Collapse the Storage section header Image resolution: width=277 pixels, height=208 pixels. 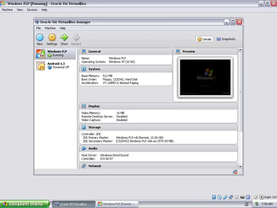[x=158, y=127]
